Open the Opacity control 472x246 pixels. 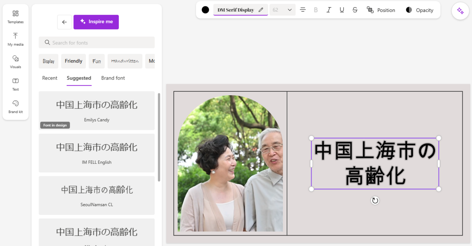[419, 10]
